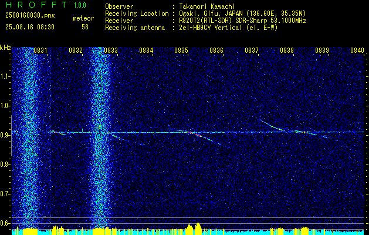Click the wide noise burst near 0833
369x235 pixels.
pyautogui.click(x=100, y=138)
